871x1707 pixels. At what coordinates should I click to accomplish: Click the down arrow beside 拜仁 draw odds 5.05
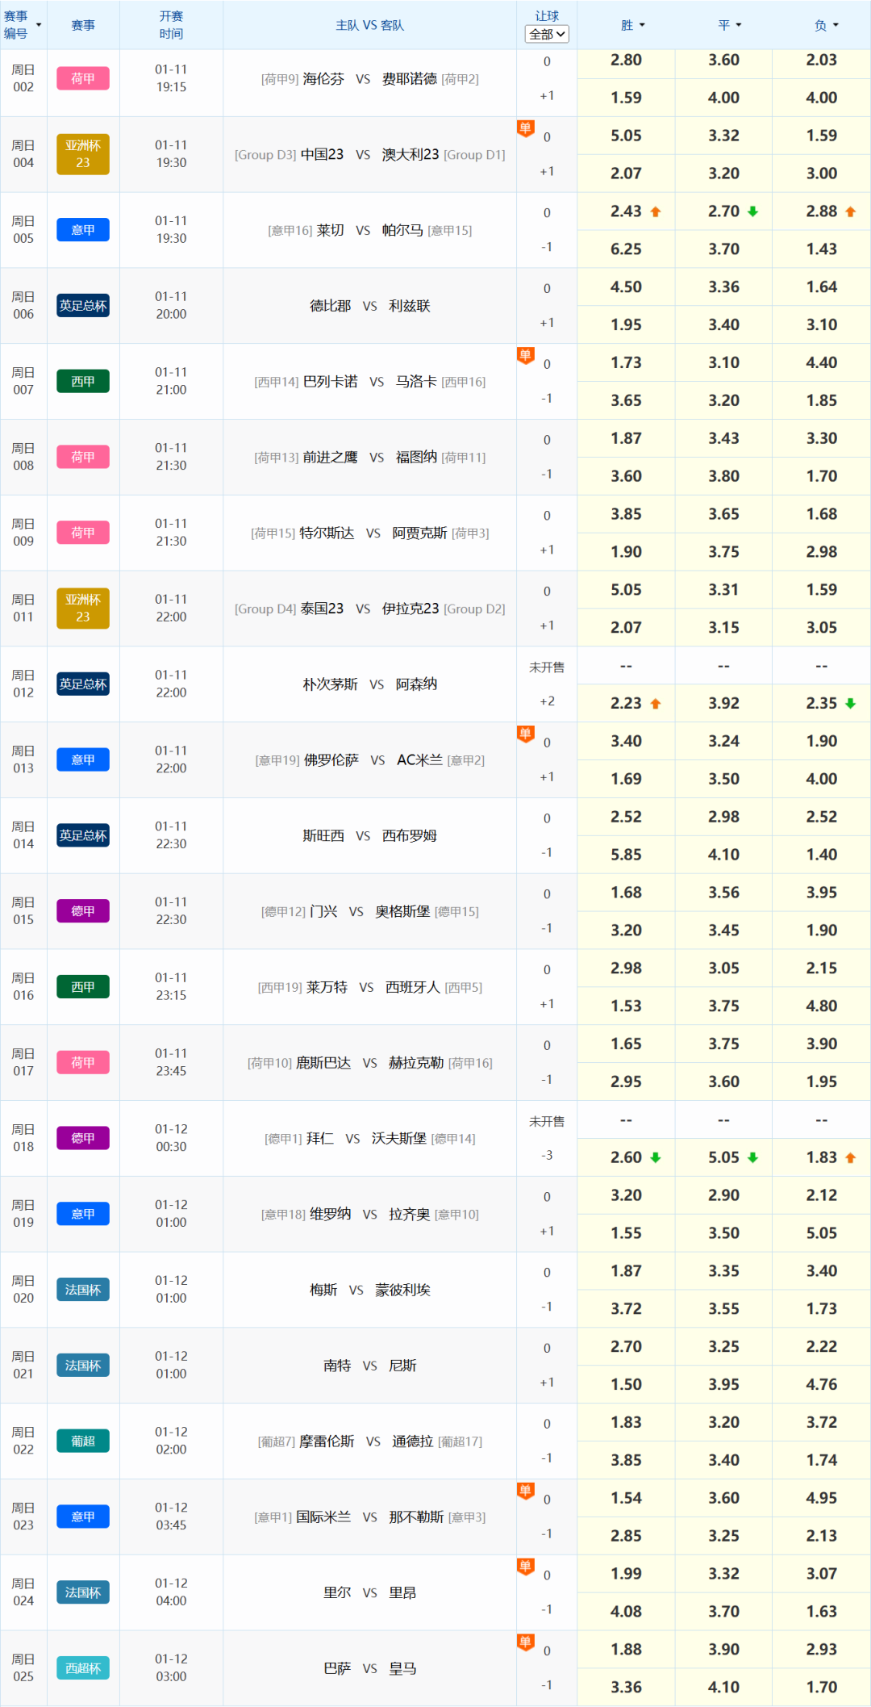pyautogui.click(x=752, y=1157)
